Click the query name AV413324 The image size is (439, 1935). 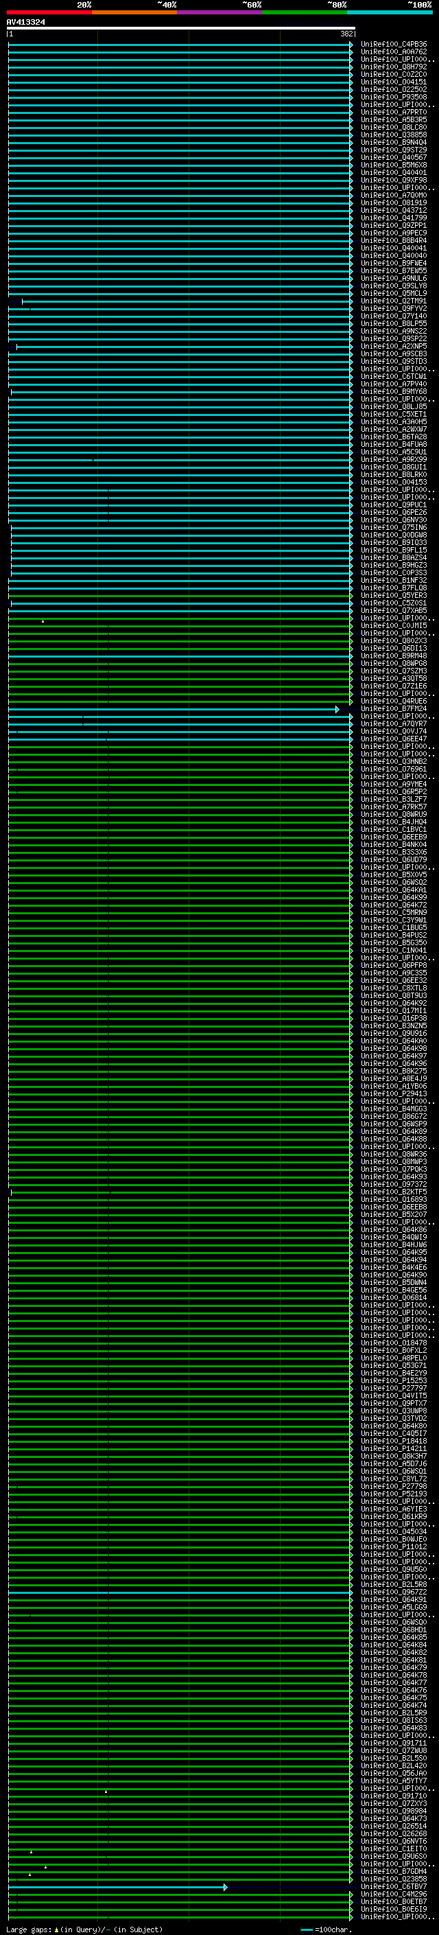pos(25,22)
